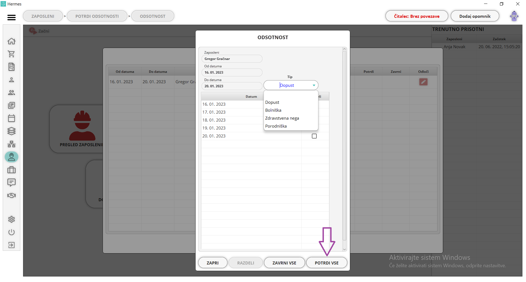
Task: Click the Od datuma field 16. 01. 2023
Action: 232,73
